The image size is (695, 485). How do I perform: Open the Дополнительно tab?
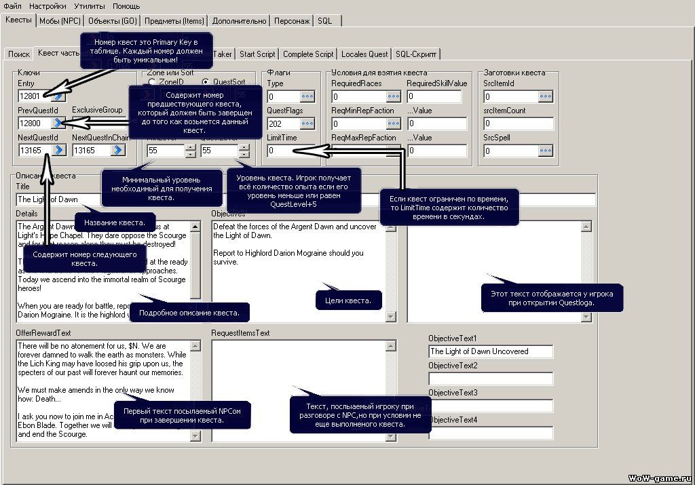pos(240,21)
